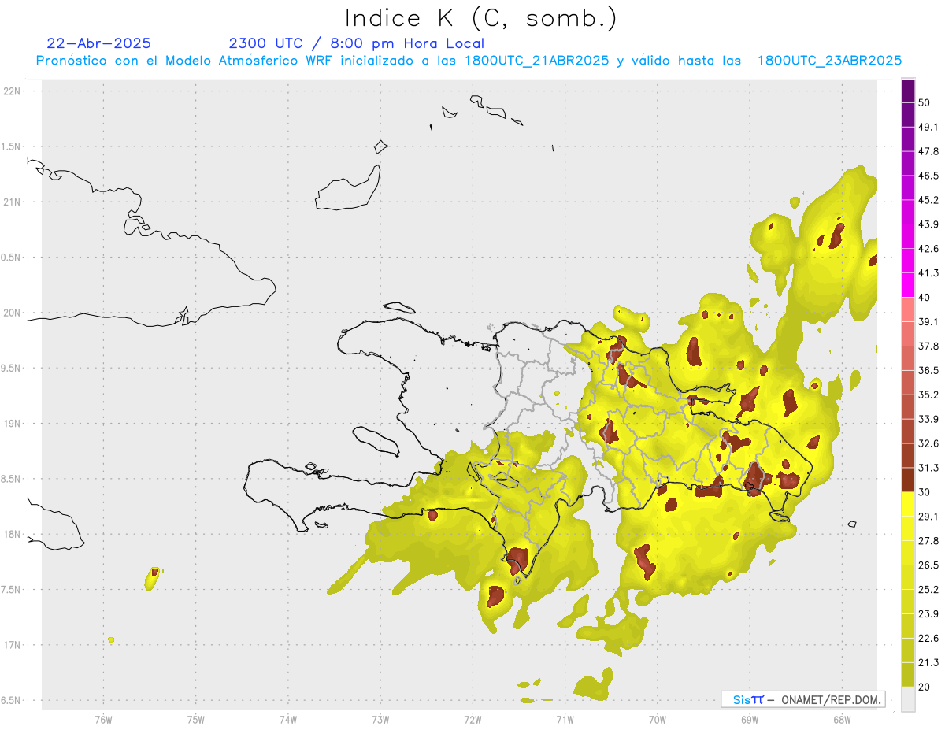
Task: Click the longitude label '75W'
Action: 195,719
